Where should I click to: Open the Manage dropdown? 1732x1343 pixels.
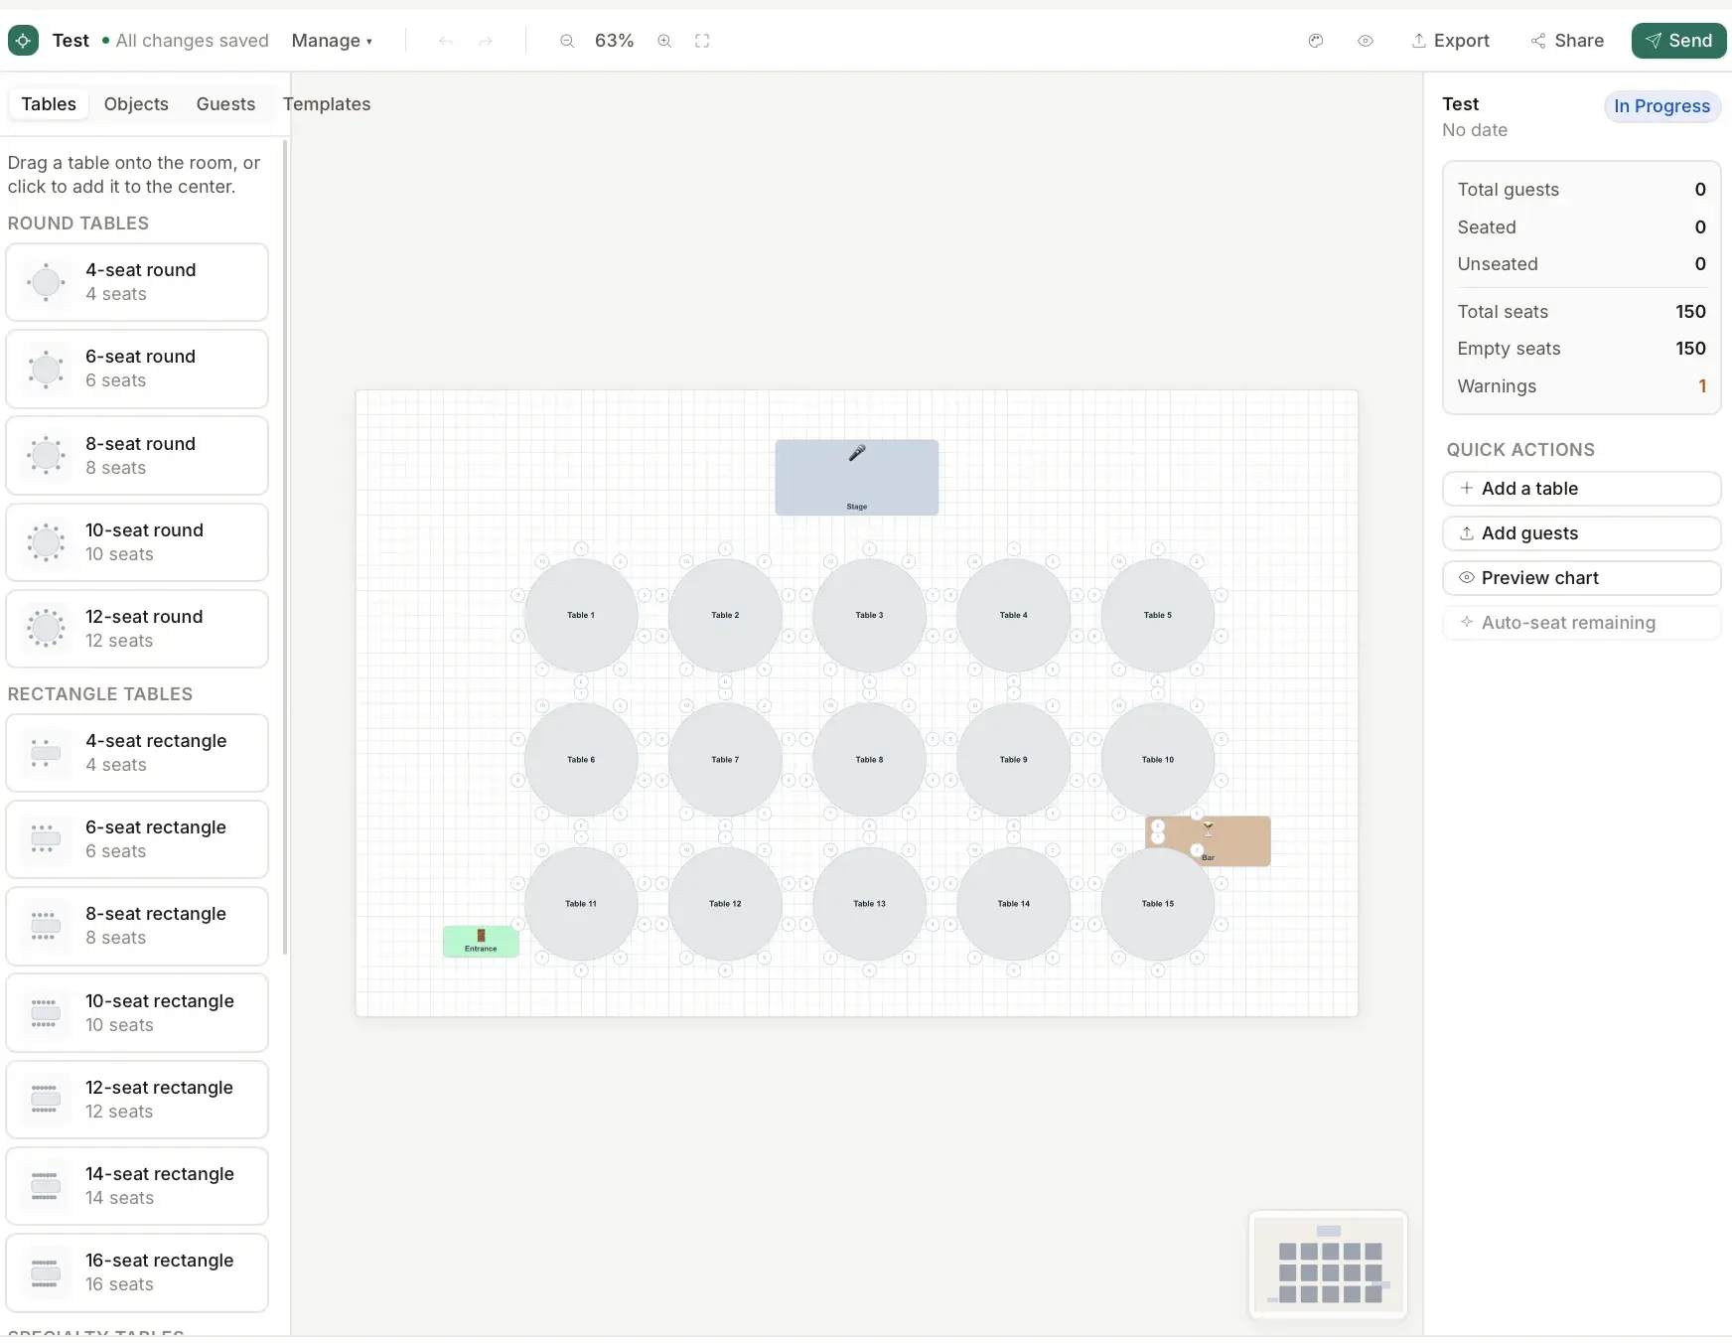coord(332,41)
